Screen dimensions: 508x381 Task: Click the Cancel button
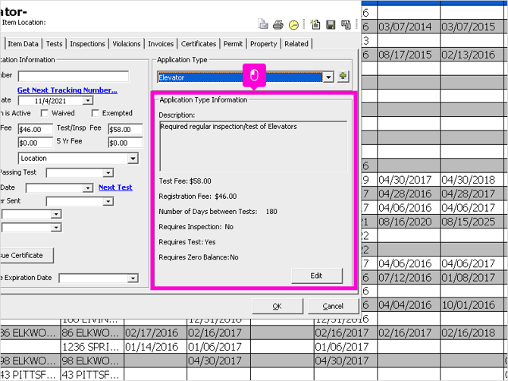(x=333, y=306)
